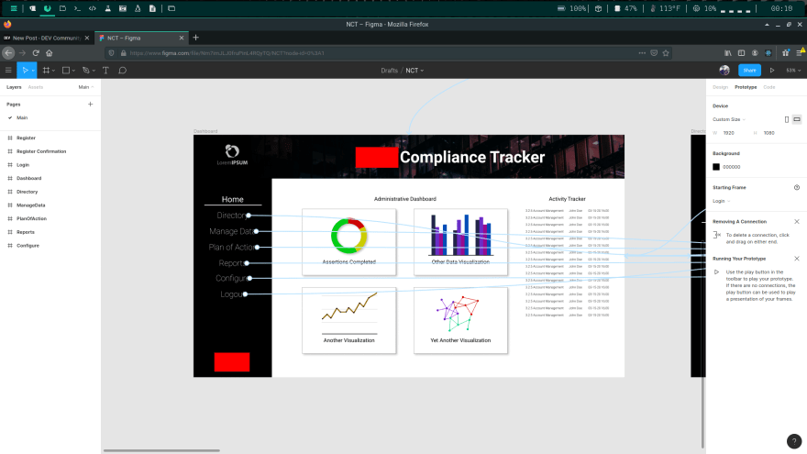
Task: Click the Assertions Completed donut chart card
Action: [349, 242]
